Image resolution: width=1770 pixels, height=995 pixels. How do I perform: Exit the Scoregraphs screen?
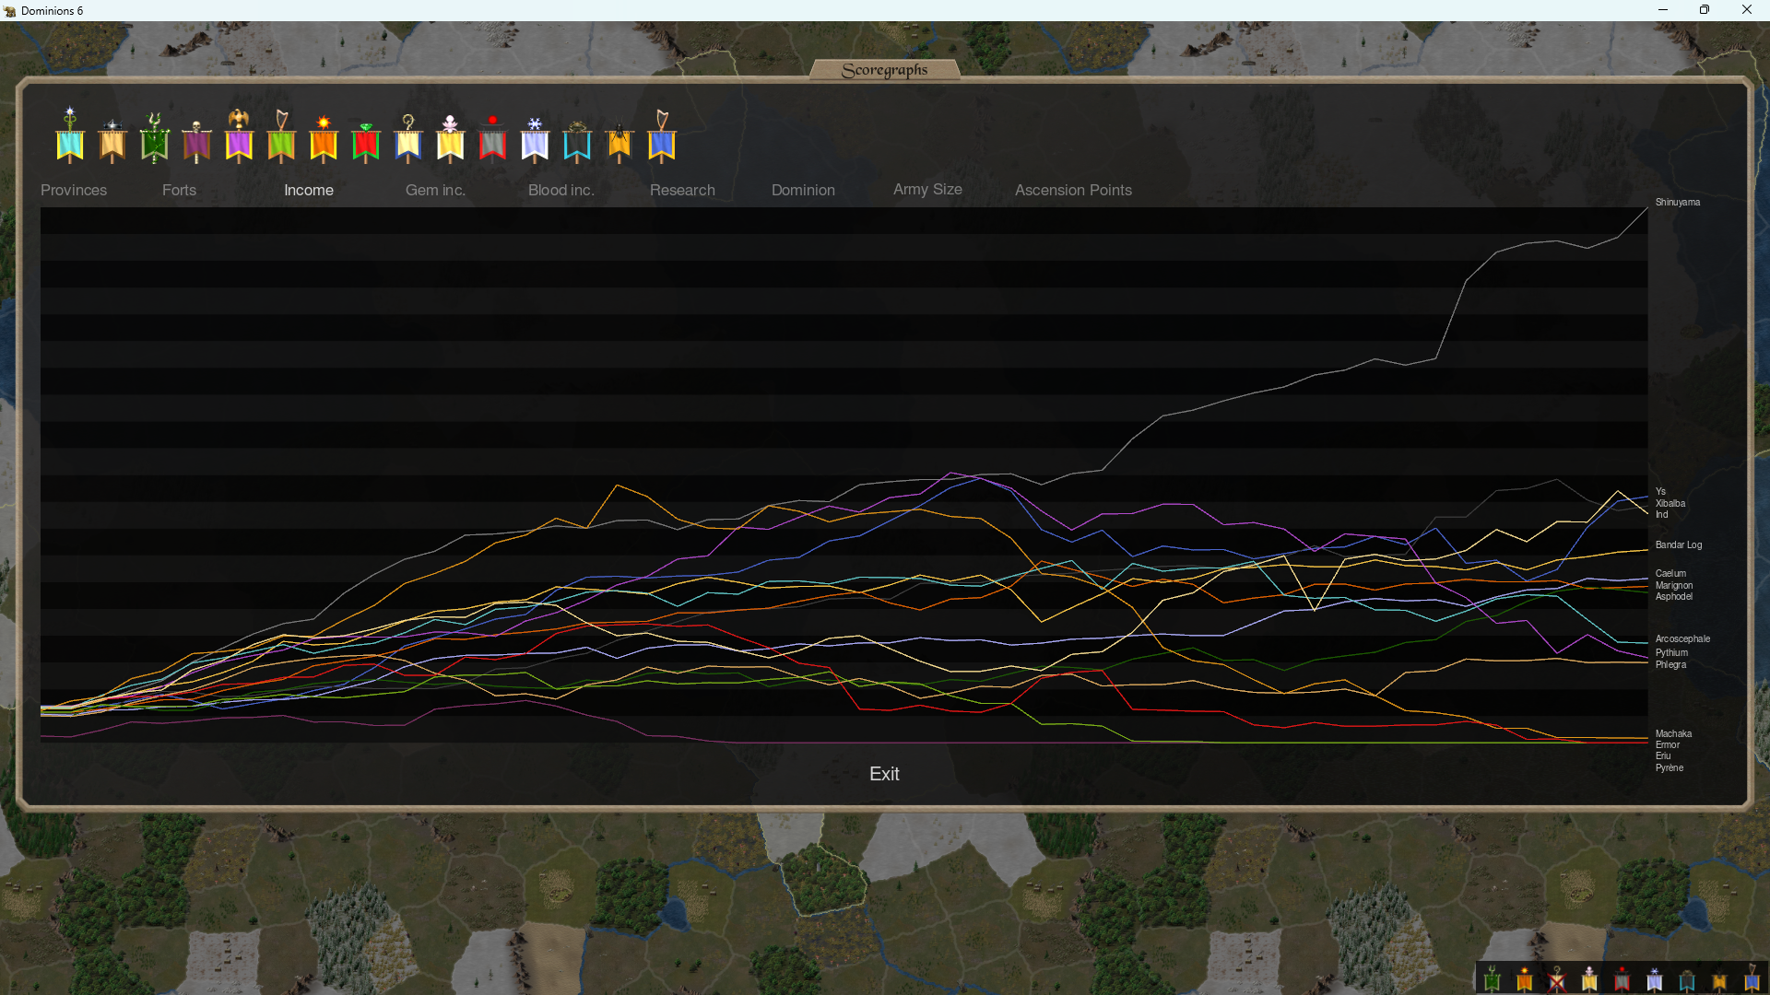(x=884, y=774)
